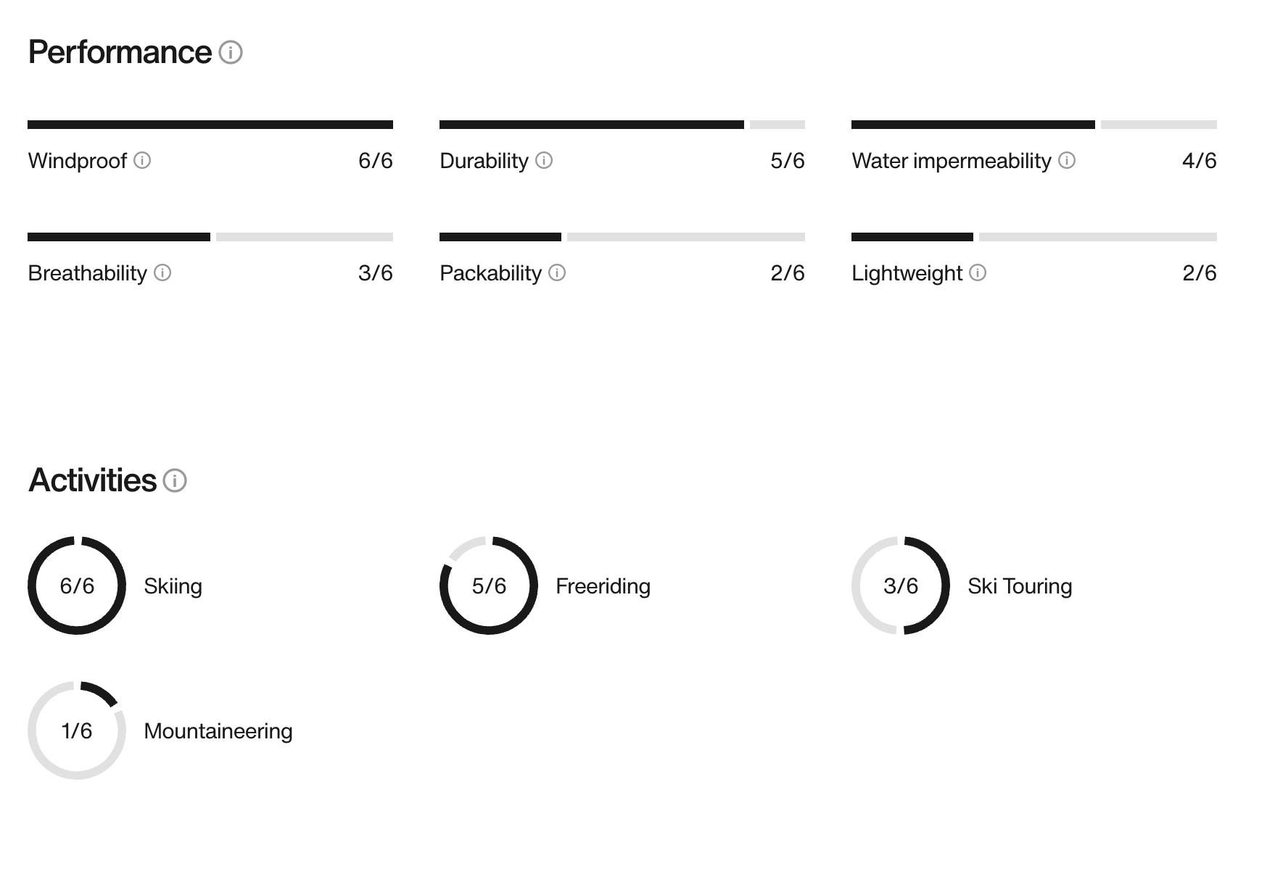Open the Activities section info icon

pos(175,480)
